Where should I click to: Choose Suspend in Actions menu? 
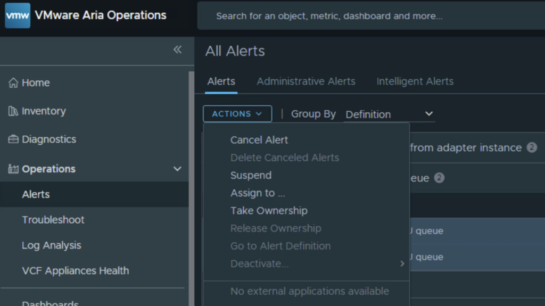pyautogui.click(x=251, y=176)
